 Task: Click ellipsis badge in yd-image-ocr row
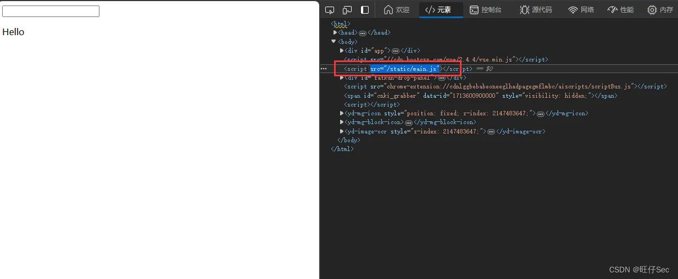(x=491, y=132)
